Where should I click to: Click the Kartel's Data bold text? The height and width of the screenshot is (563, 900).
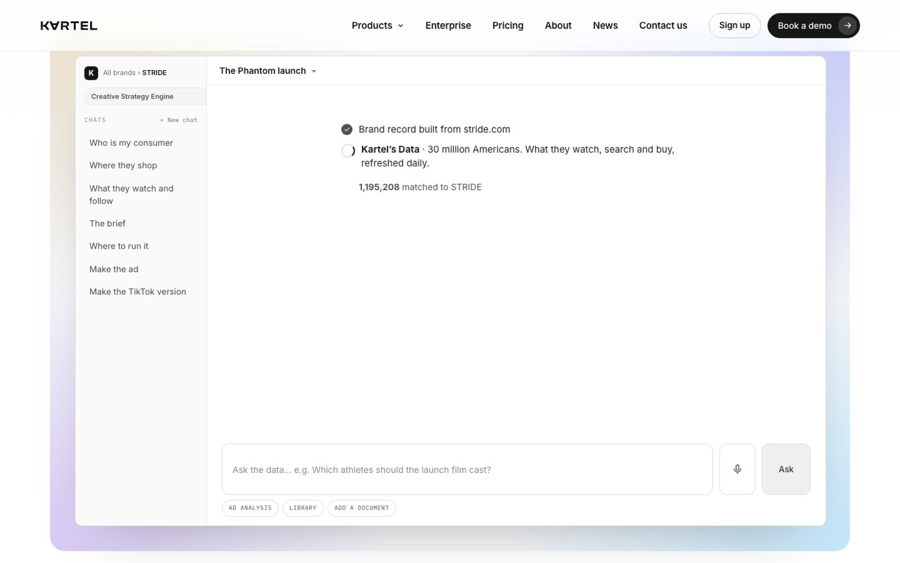click(390, 149)
